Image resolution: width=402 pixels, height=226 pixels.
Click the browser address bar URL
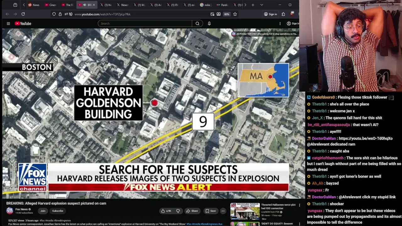click(102, 14)
